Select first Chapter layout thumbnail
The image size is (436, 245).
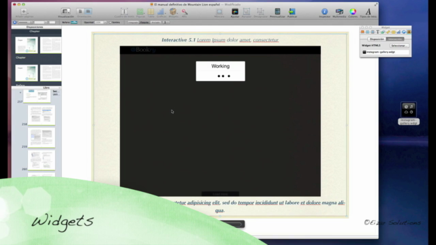(27, 45)
